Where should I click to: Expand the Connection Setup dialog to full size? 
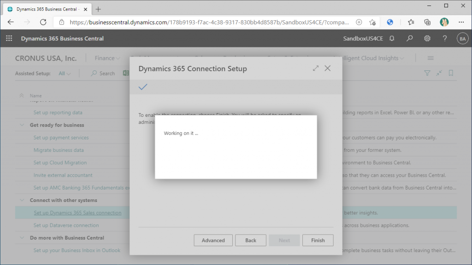315,68
